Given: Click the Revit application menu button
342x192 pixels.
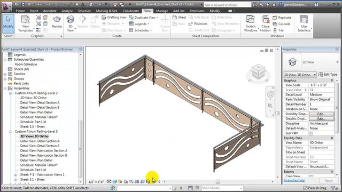Looking at the screenshot, I should [6, 6].
